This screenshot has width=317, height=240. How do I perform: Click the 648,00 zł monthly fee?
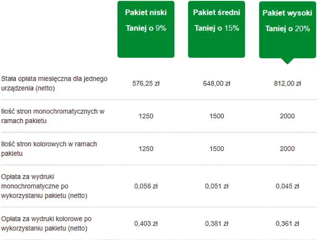click(x=217, y=83)
